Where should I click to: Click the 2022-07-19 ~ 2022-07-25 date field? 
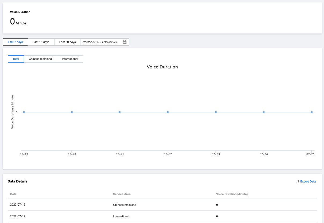point(100,42)
